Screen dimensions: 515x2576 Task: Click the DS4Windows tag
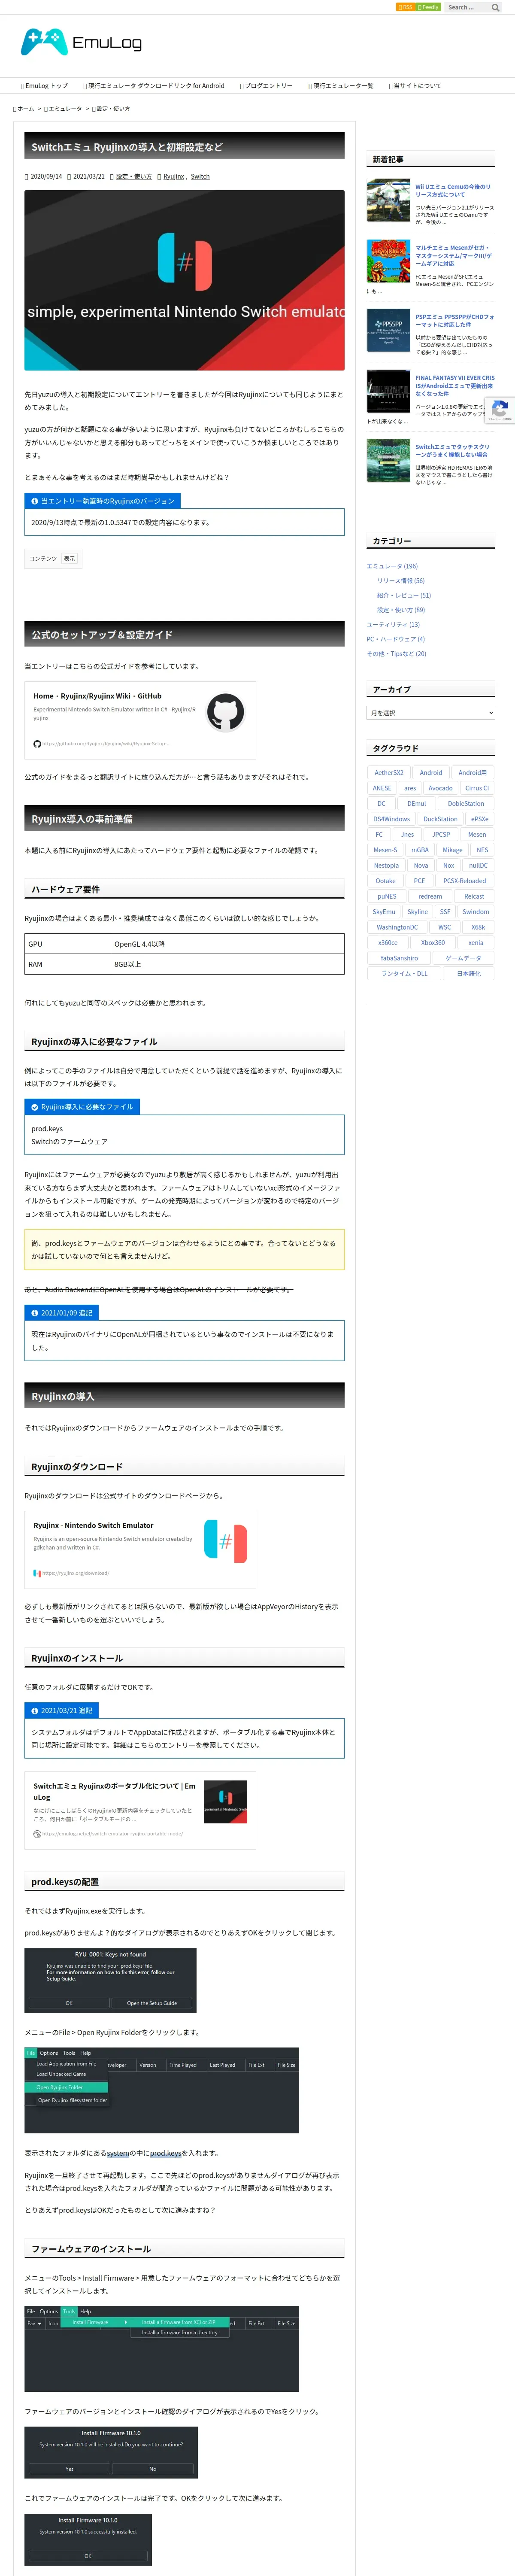[391, 819]
